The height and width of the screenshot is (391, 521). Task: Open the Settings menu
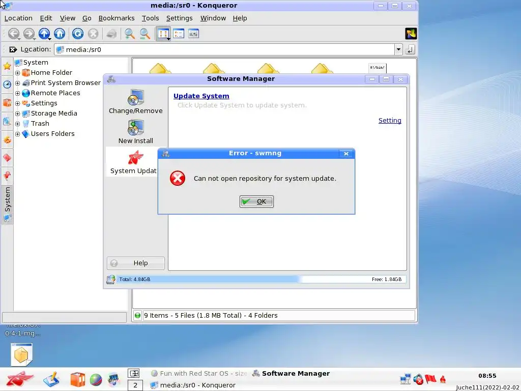coord(179,18)
